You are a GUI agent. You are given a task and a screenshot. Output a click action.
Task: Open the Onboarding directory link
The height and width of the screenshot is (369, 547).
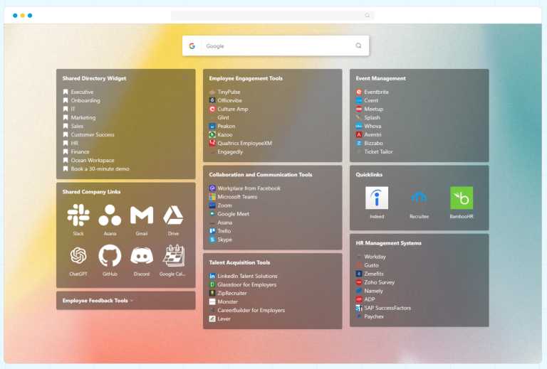(85, 101)
